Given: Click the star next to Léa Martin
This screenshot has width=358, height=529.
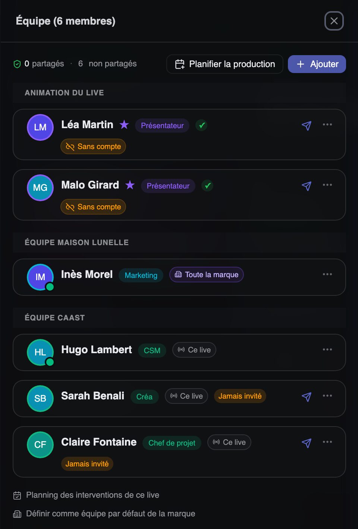Looking at the screenshot, I should [x=124, y=125].
